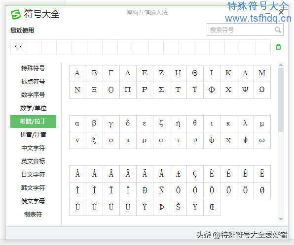
Task: Select recently used symbol Φ
Action: click(x=18, y=47)
